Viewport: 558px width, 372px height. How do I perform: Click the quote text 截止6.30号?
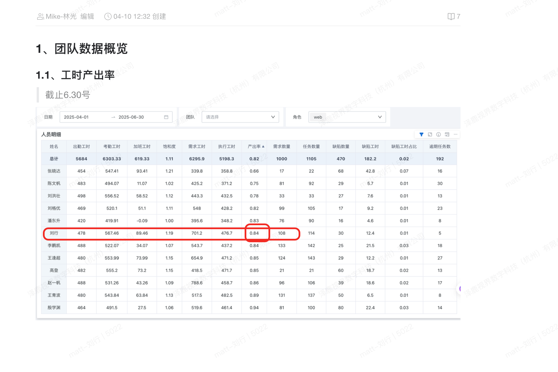68,95
